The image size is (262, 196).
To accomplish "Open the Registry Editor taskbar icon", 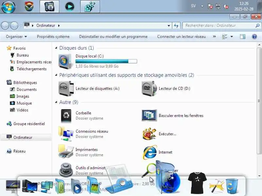I will [90, 7].
